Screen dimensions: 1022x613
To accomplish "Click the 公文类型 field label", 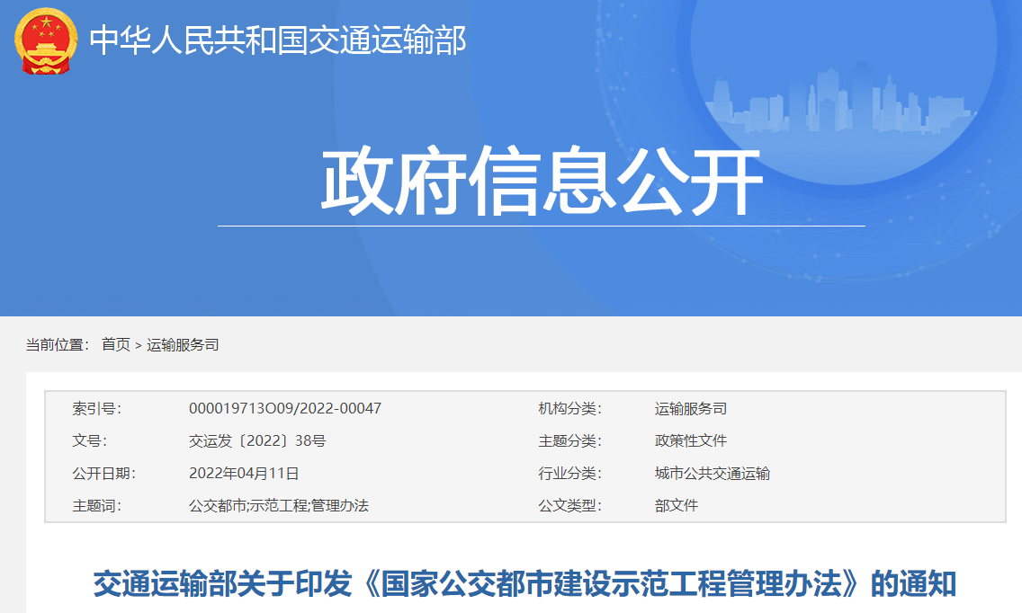I will [x=569, y=506].
